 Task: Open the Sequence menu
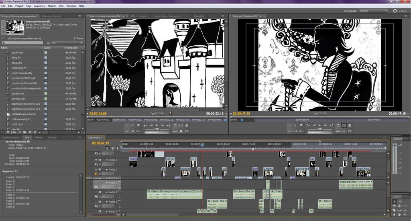(x=39, y=6)
